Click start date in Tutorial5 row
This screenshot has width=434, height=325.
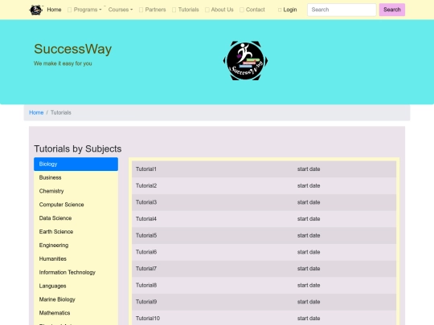[309, 235]
